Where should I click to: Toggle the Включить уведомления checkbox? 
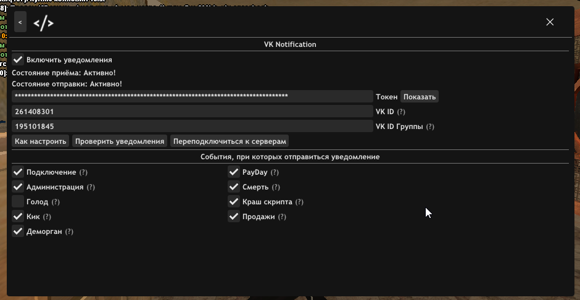point(18,59)
